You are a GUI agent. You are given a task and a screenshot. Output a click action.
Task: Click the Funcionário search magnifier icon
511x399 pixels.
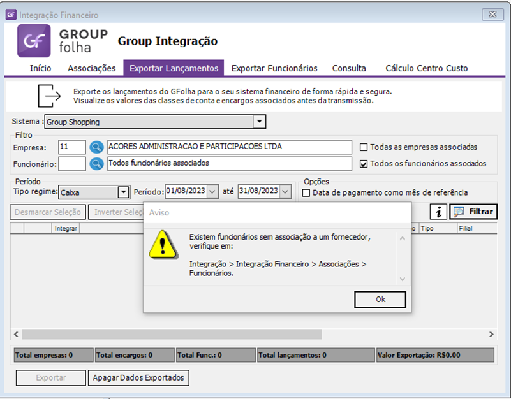pos(96,164)
